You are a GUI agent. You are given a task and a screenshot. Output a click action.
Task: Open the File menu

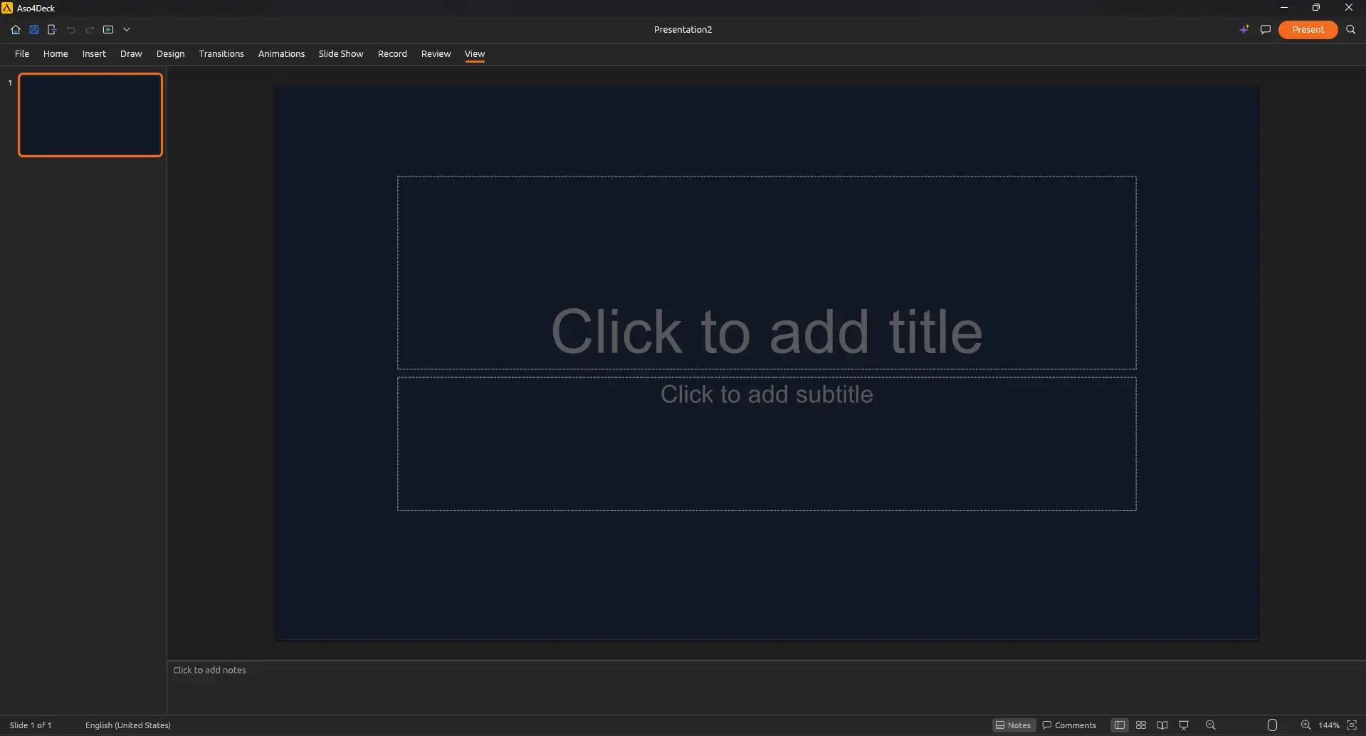[22, 54]
